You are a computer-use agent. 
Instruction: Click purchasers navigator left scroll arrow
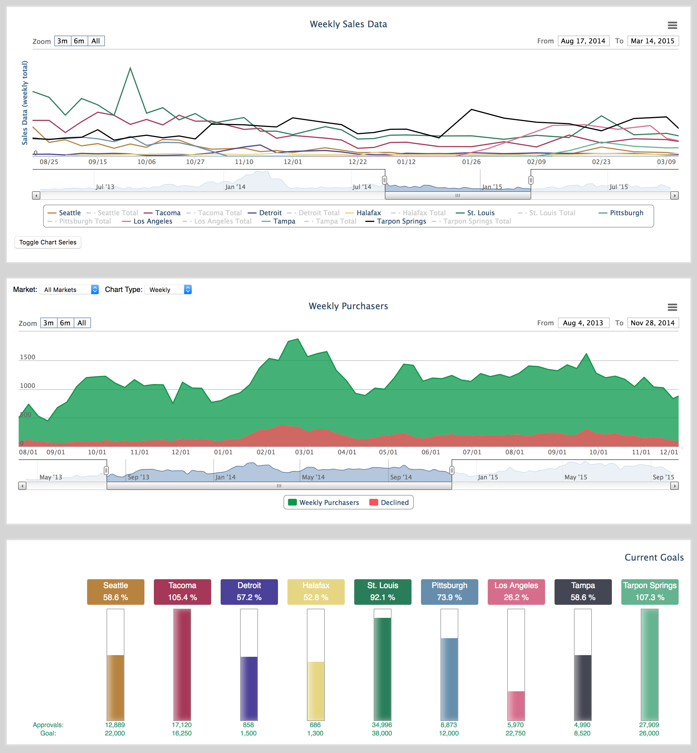click(x=22, y=486)
